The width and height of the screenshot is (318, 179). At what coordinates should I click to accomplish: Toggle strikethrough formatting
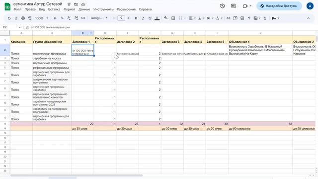[150, 18]
